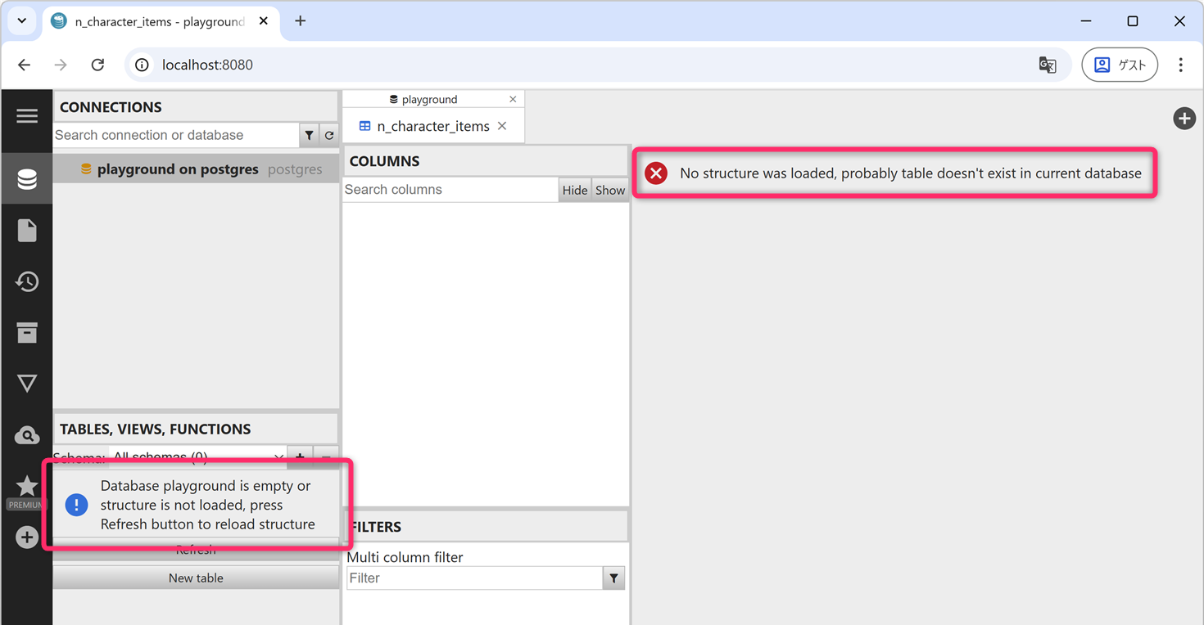Open the files icon in sidebar
Screen dimensions: 1204x625
pos(27,231)
